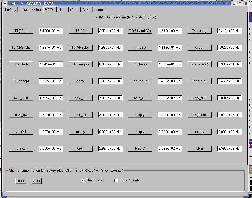Switch to the LeCroy tab
The height and width of the screenshot is (198, 252).
pyautogui.click(x=11, y=10)
